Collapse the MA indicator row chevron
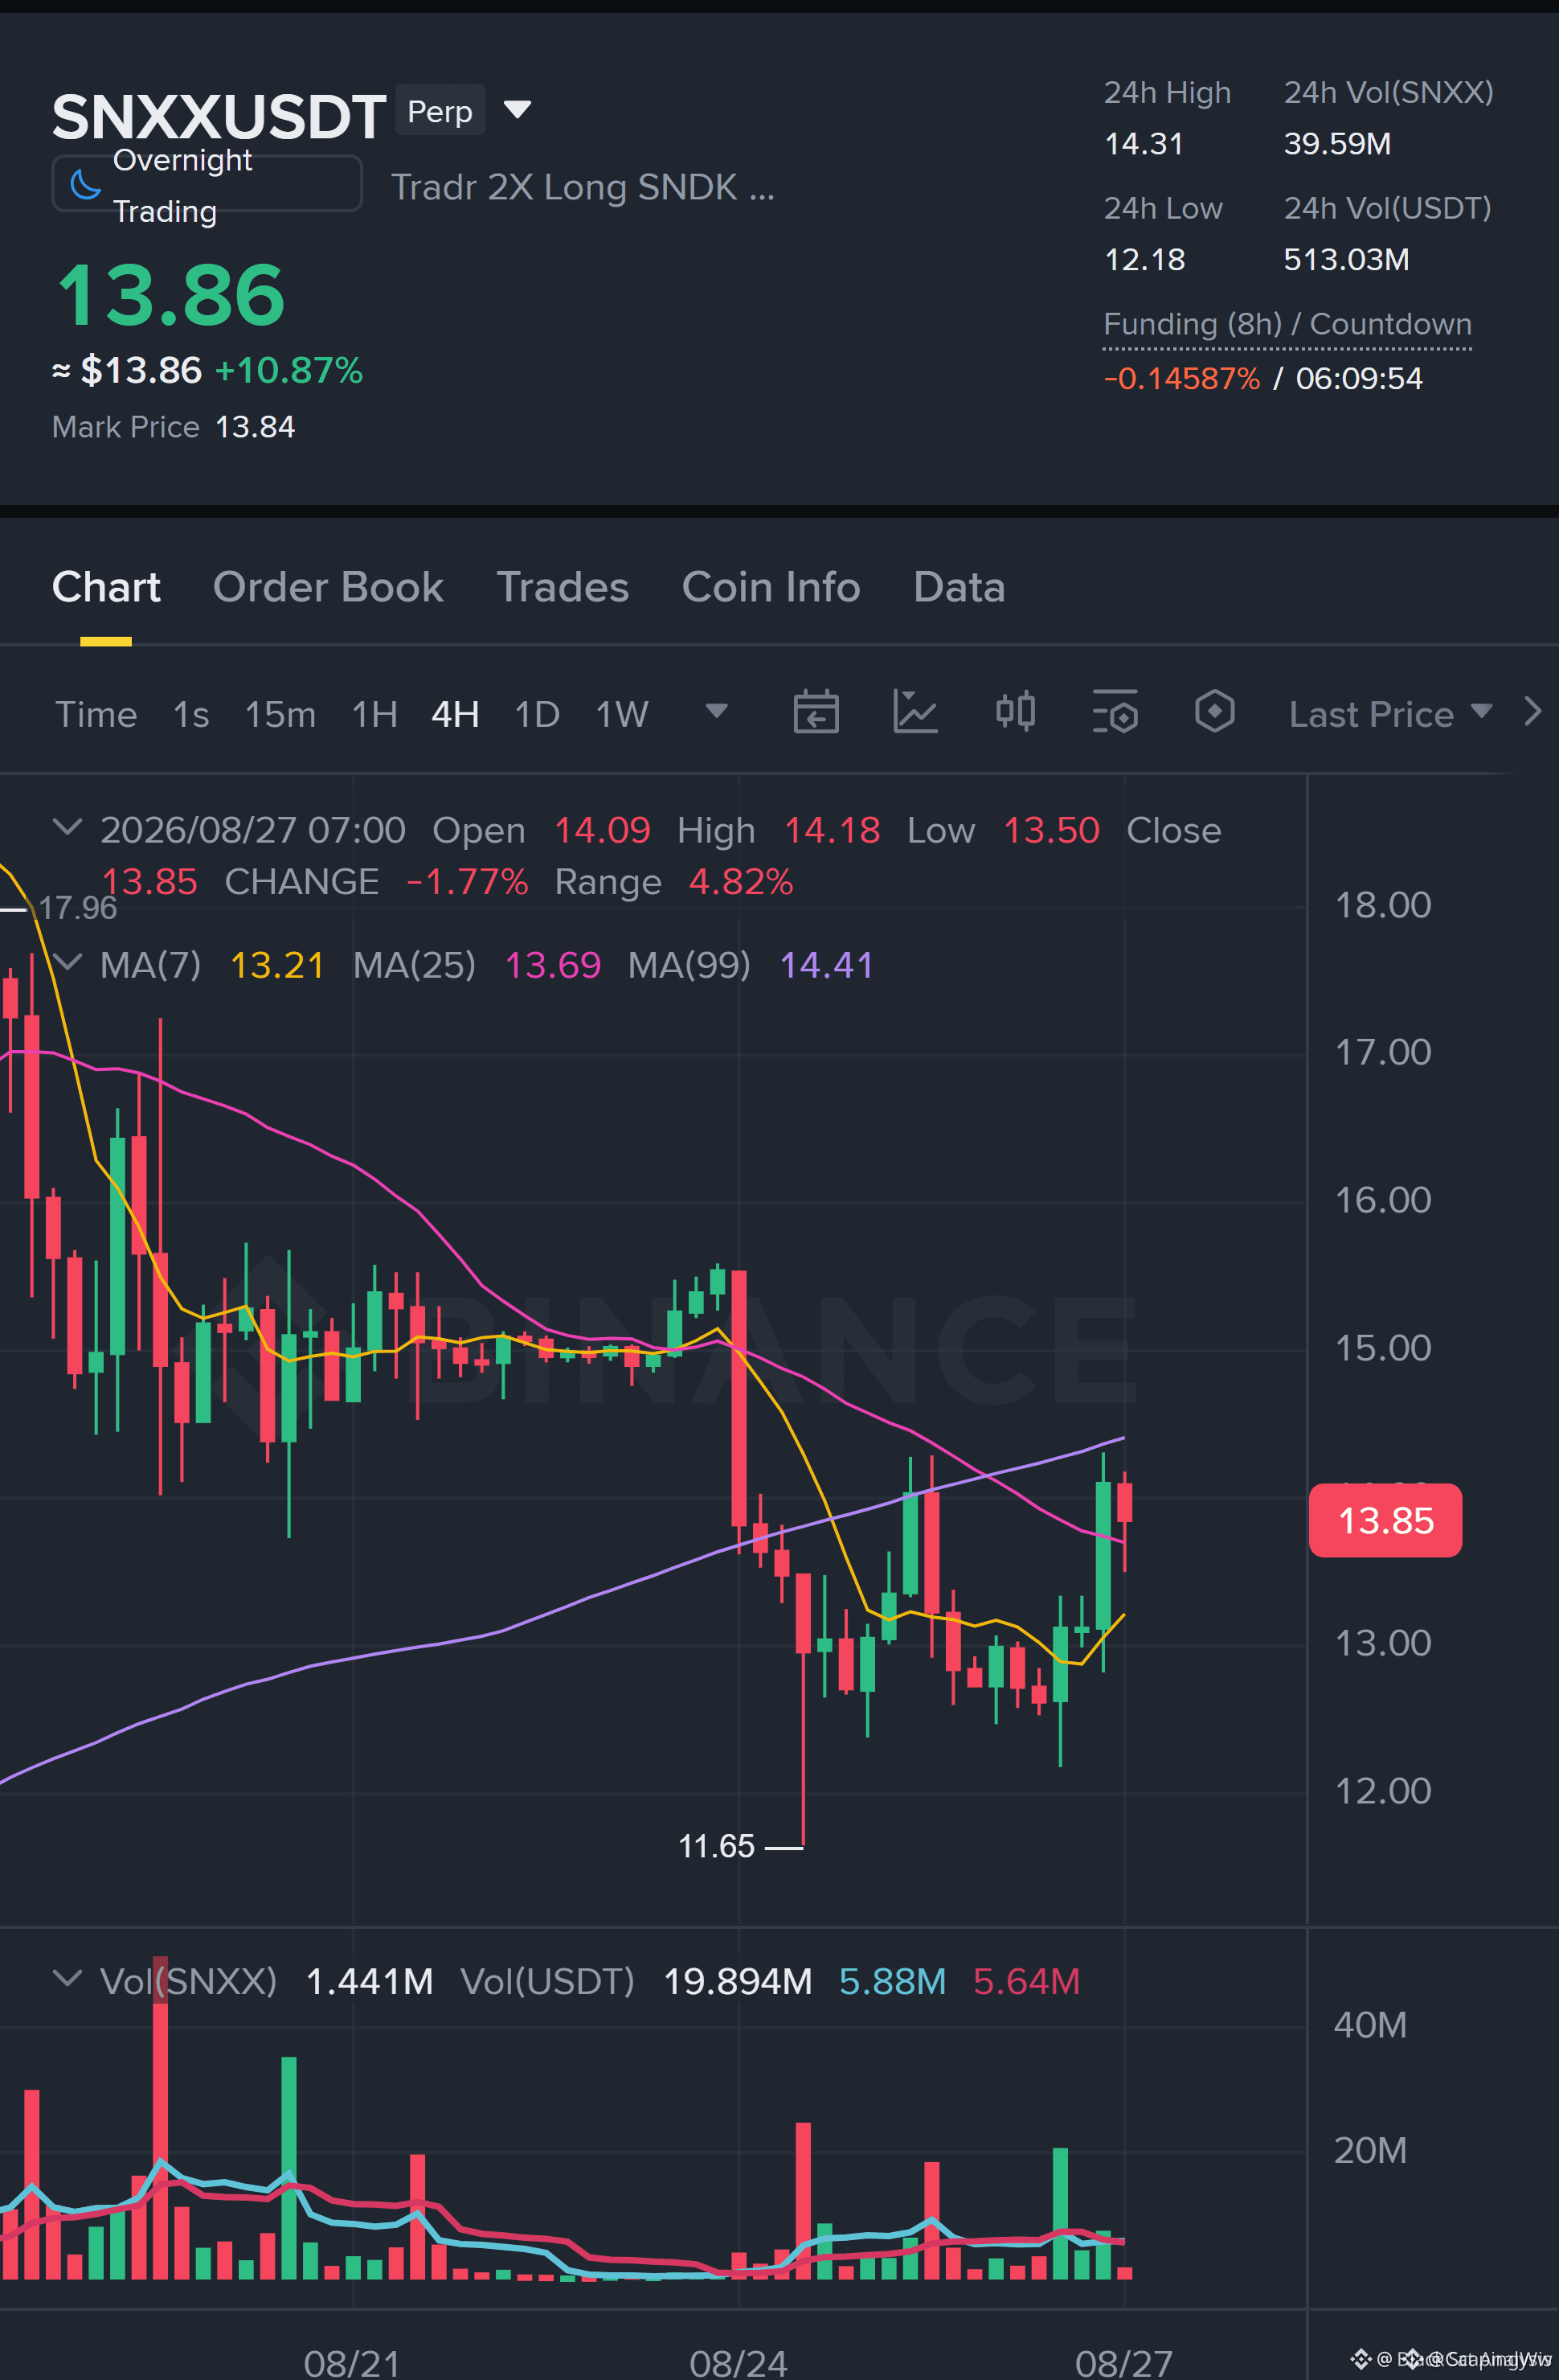The image size is (1559, 2380). tap(67, 962)
